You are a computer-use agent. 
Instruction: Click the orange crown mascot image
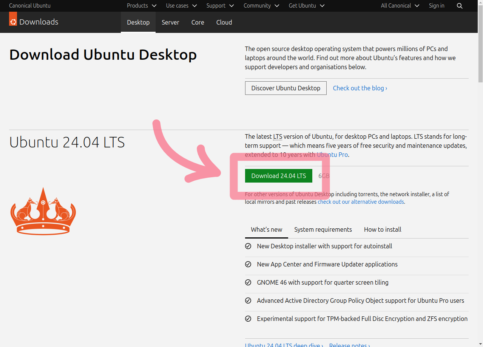(x=43, y=211)
